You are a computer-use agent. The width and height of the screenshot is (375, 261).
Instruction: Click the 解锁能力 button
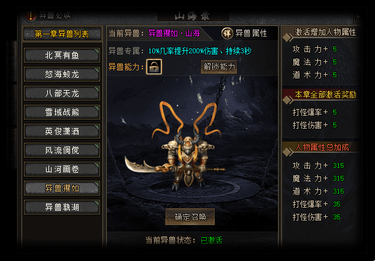coord(219,67)
